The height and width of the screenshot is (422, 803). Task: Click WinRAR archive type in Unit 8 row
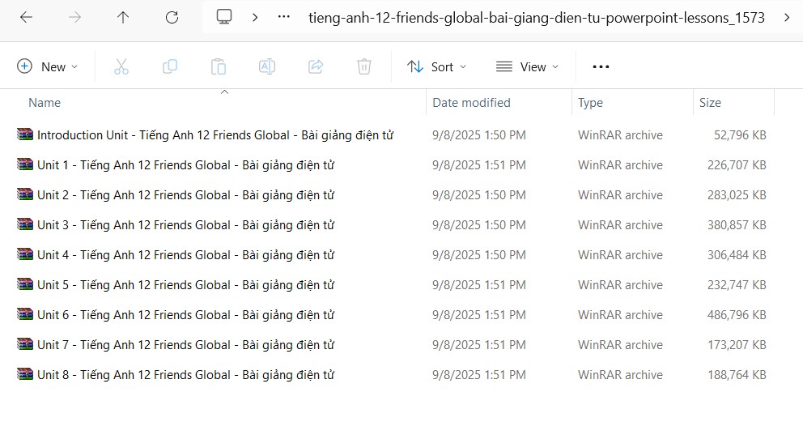pos(620,375)
